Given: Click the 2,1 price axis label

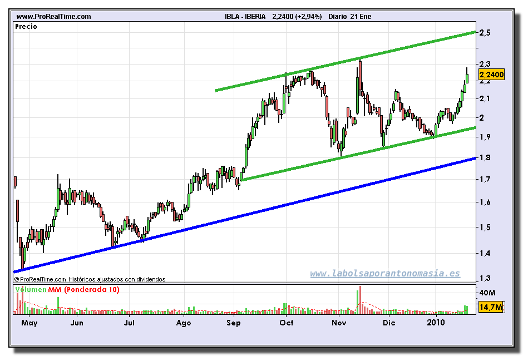Looking at the screenshot, I should pyautogui.click(x=485, y=98).
